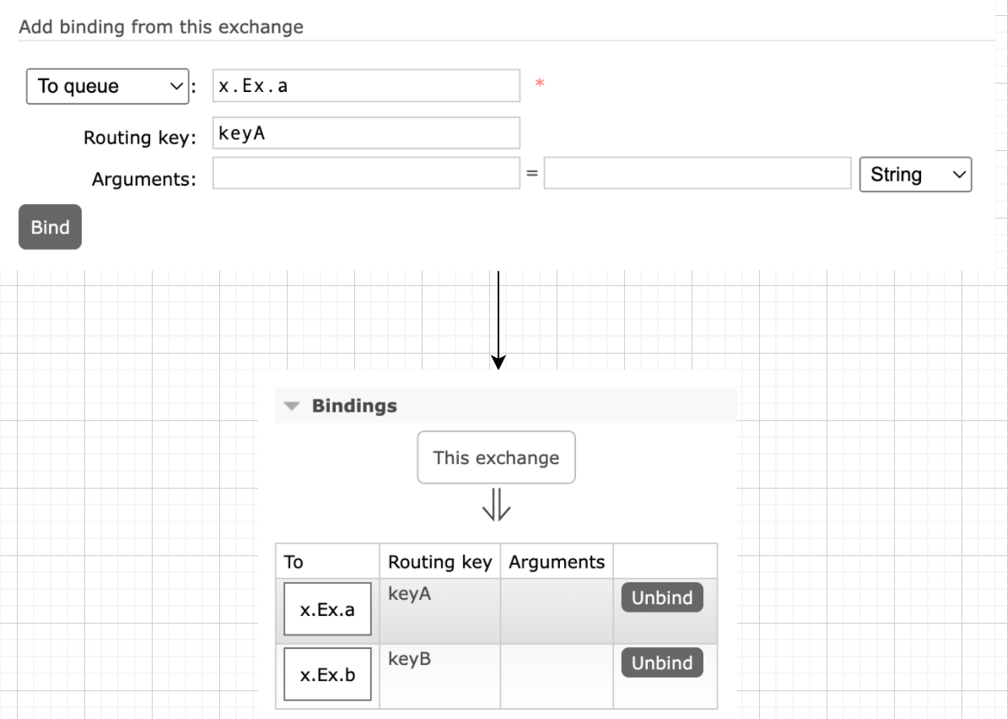This screenshot has width=1007, height=719.
Task: Click the Bind button
Action: point(50,227)
